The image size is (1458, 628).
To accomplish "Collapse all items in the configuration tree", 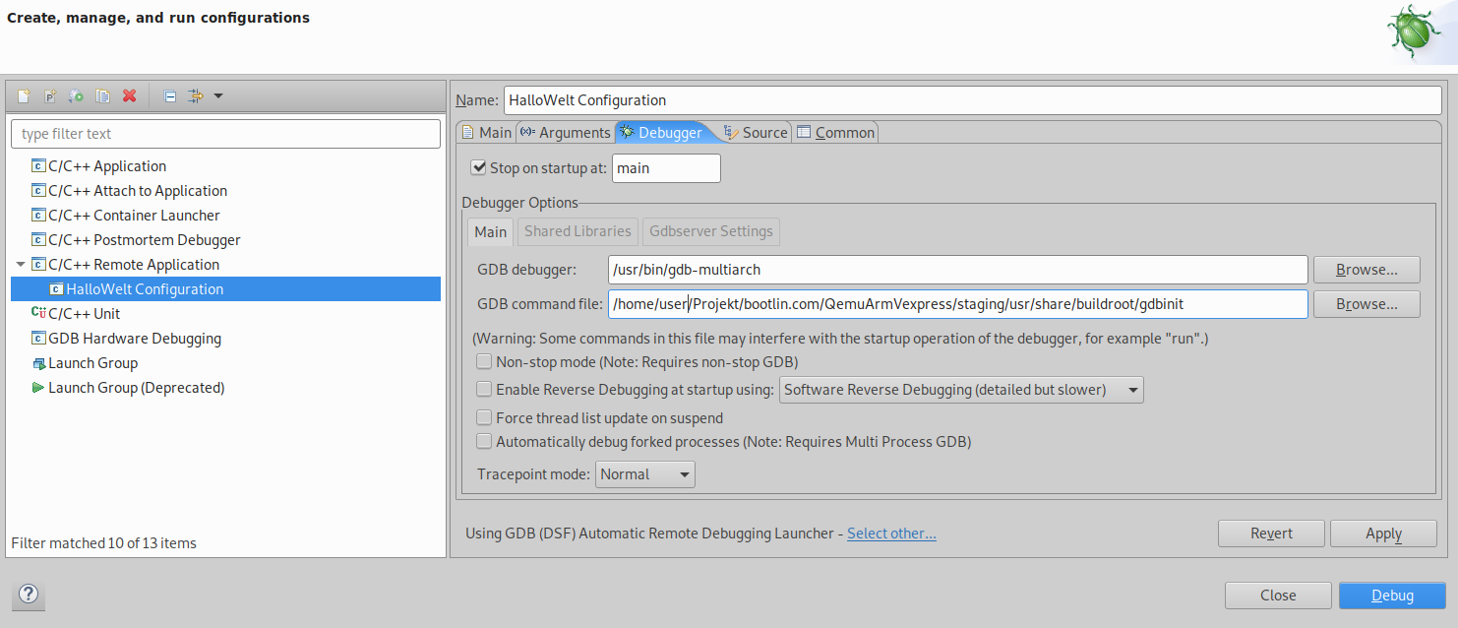I will (168, 95).
